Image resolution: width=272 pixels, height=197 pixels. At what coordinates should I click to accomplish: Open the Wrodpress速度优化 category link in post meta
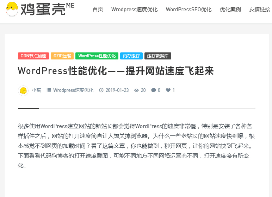coord(73,90)
